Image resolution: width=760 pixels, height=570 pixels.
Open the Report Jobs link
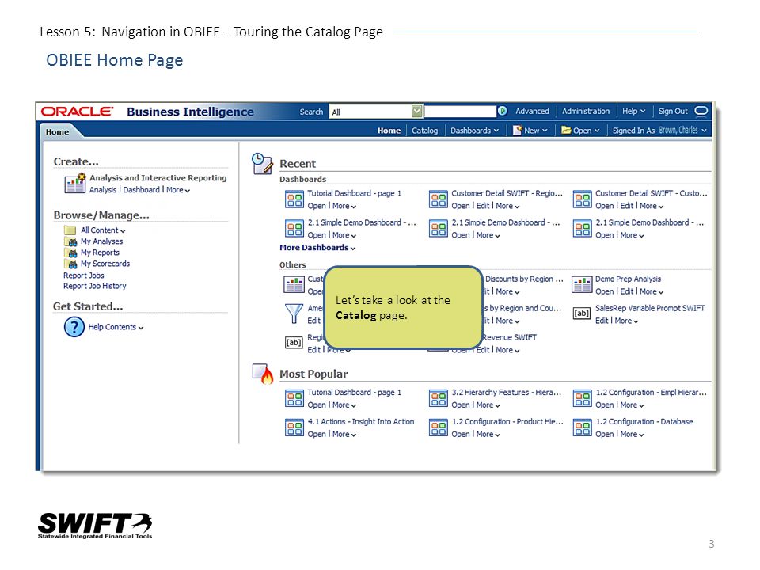coord(83,275)
